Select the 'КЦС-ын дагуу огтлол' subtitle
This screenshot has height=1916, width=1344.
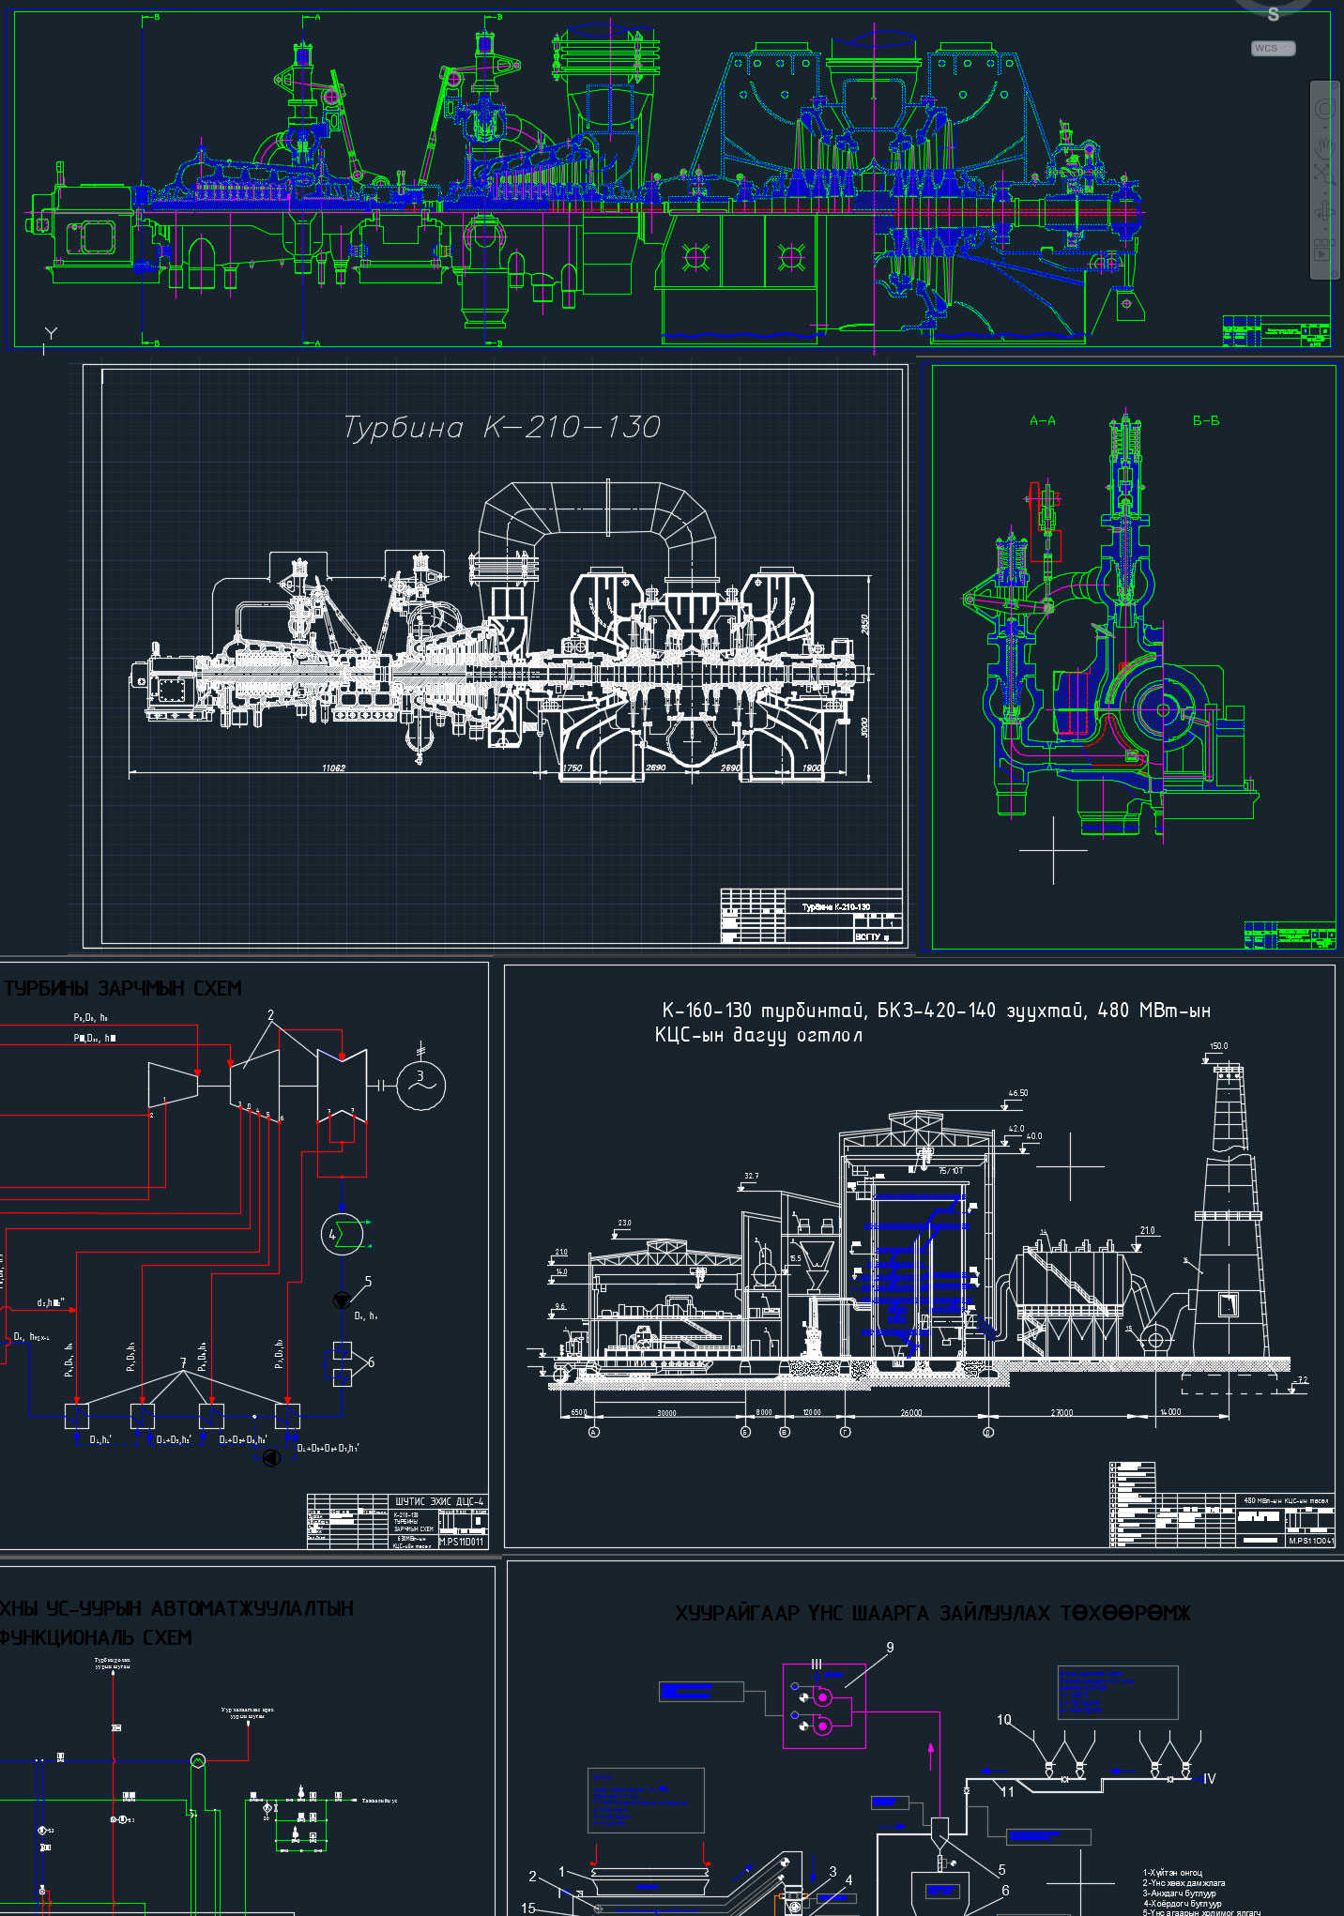coord(758,1035)
